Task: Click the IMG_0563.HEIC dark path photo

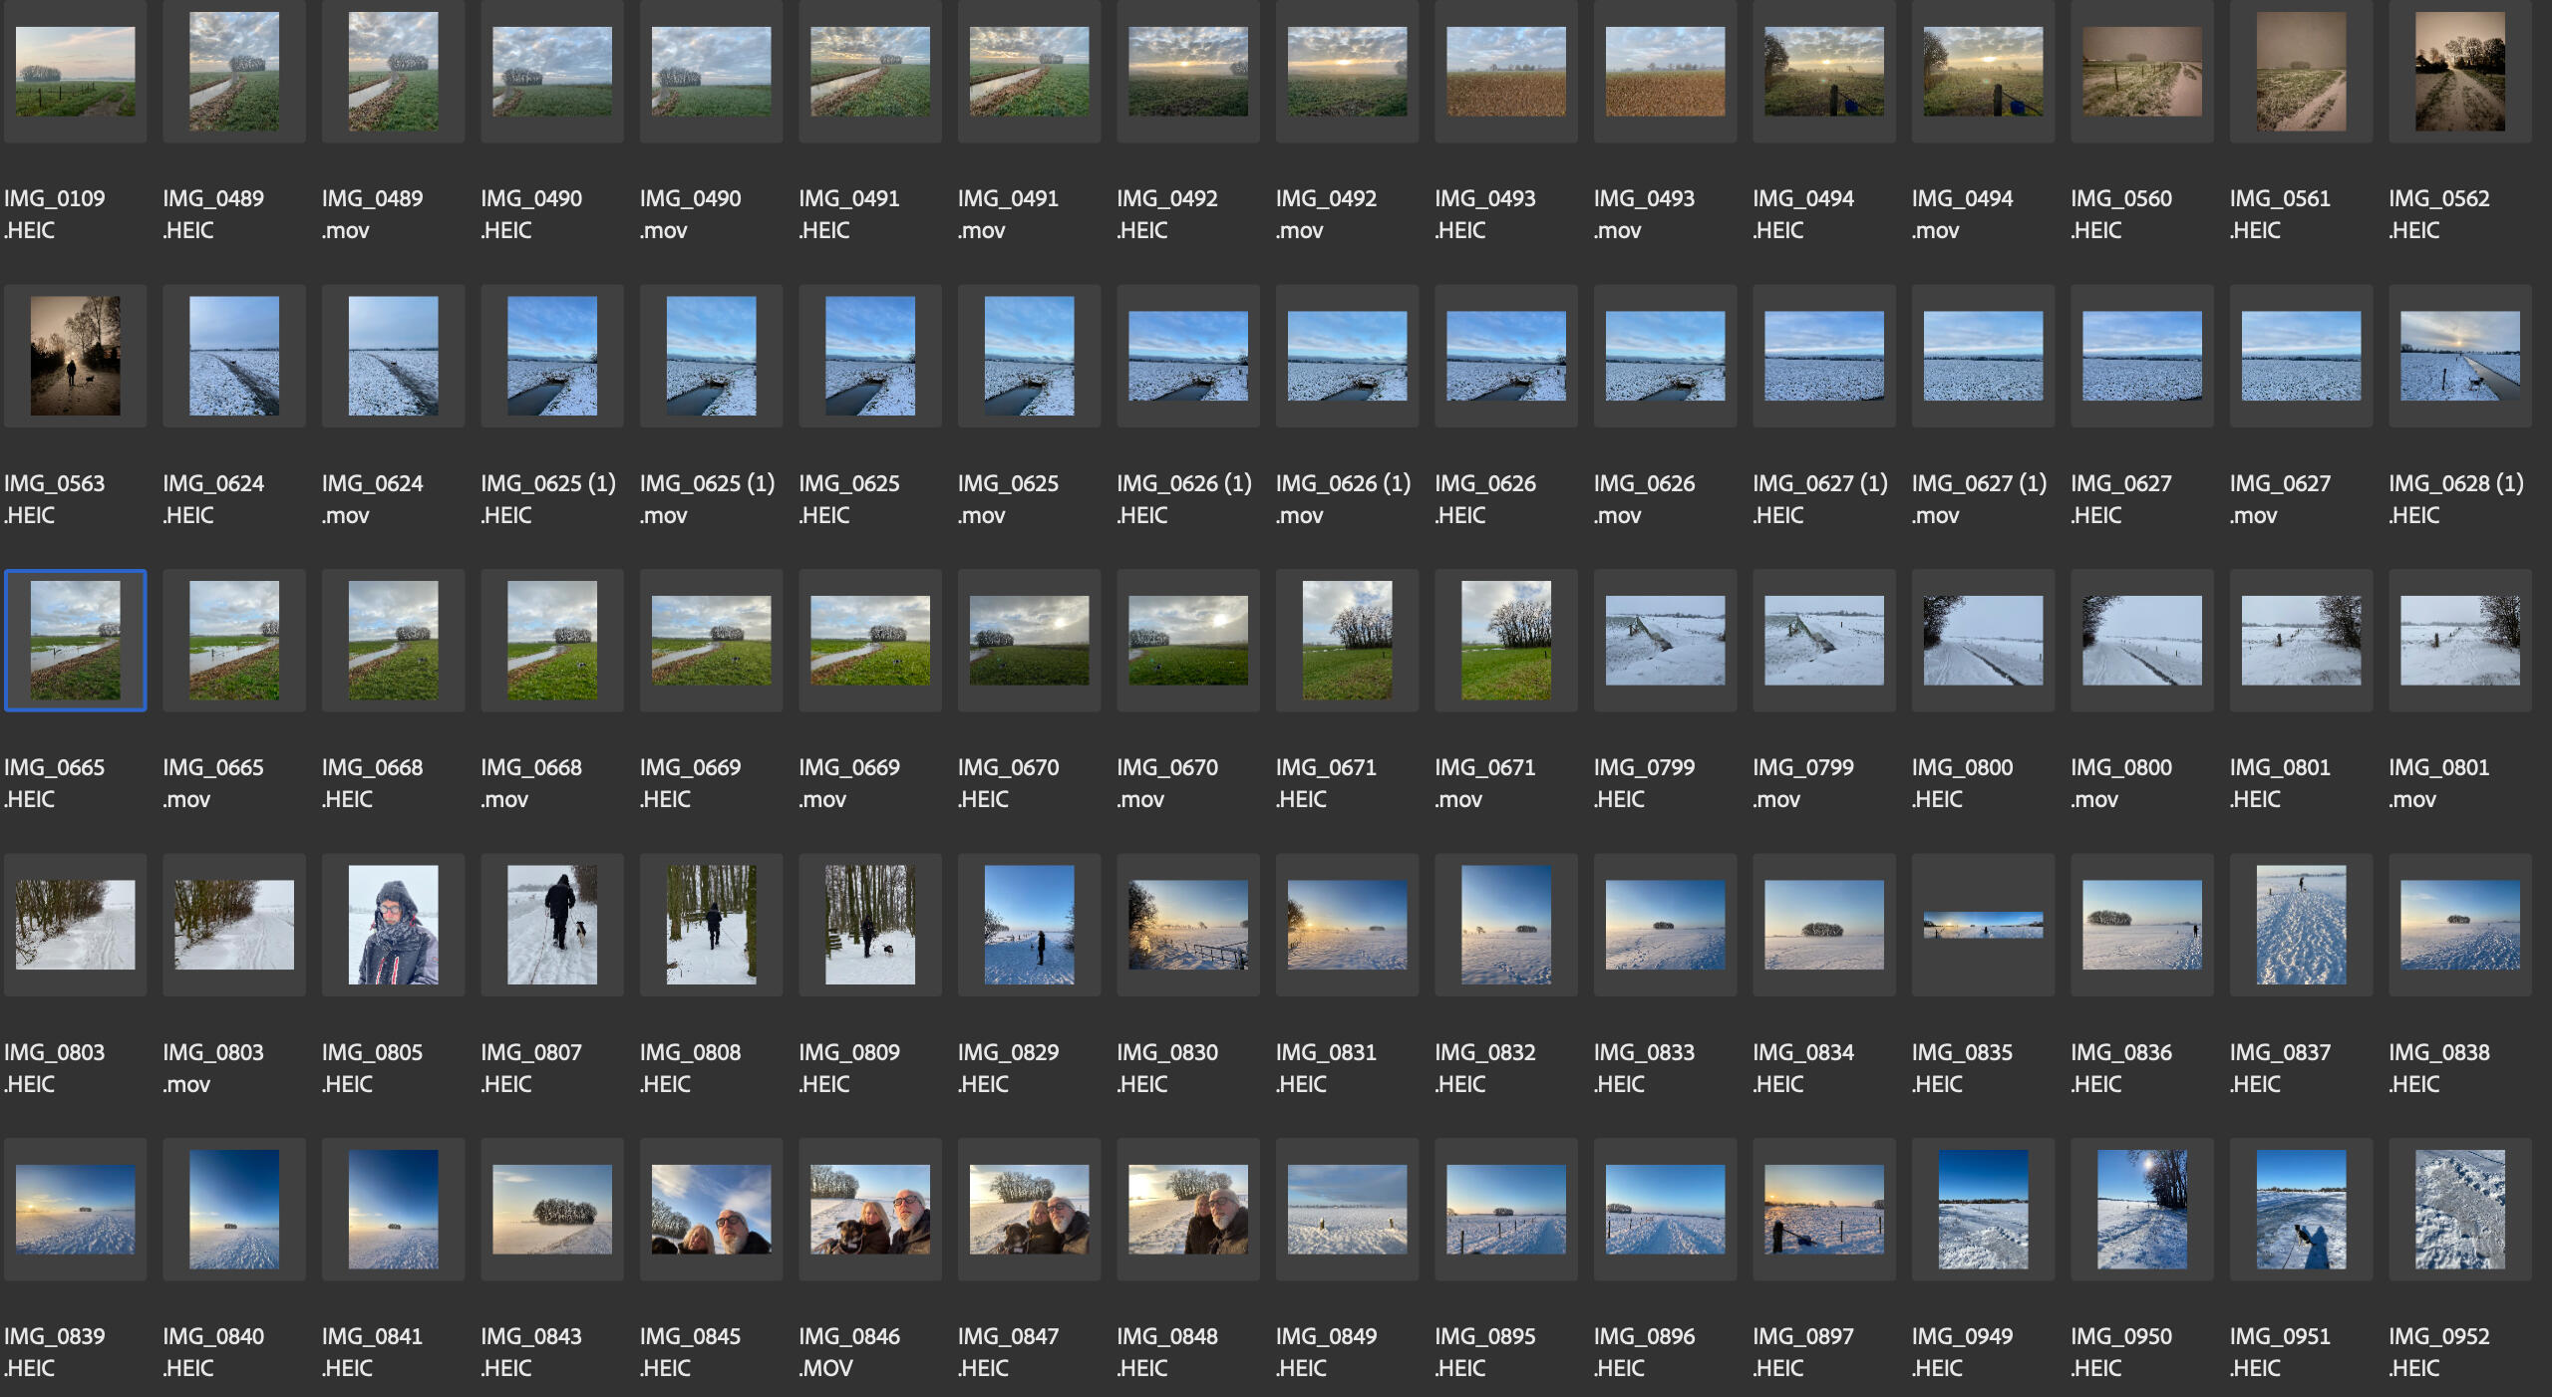Action: point(75,356)
